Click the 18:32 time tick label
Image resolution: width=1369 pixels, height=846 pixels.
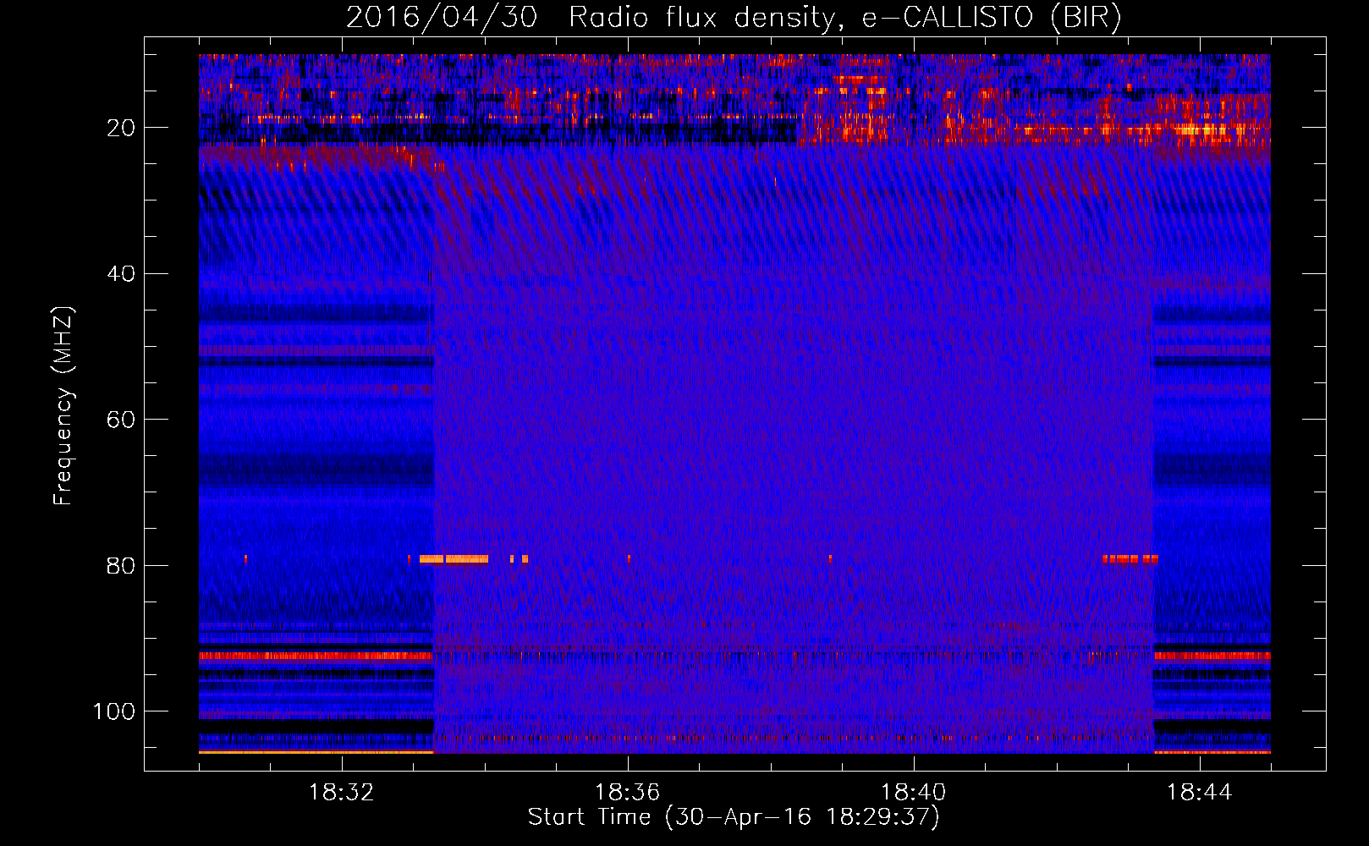click(342, 793)
